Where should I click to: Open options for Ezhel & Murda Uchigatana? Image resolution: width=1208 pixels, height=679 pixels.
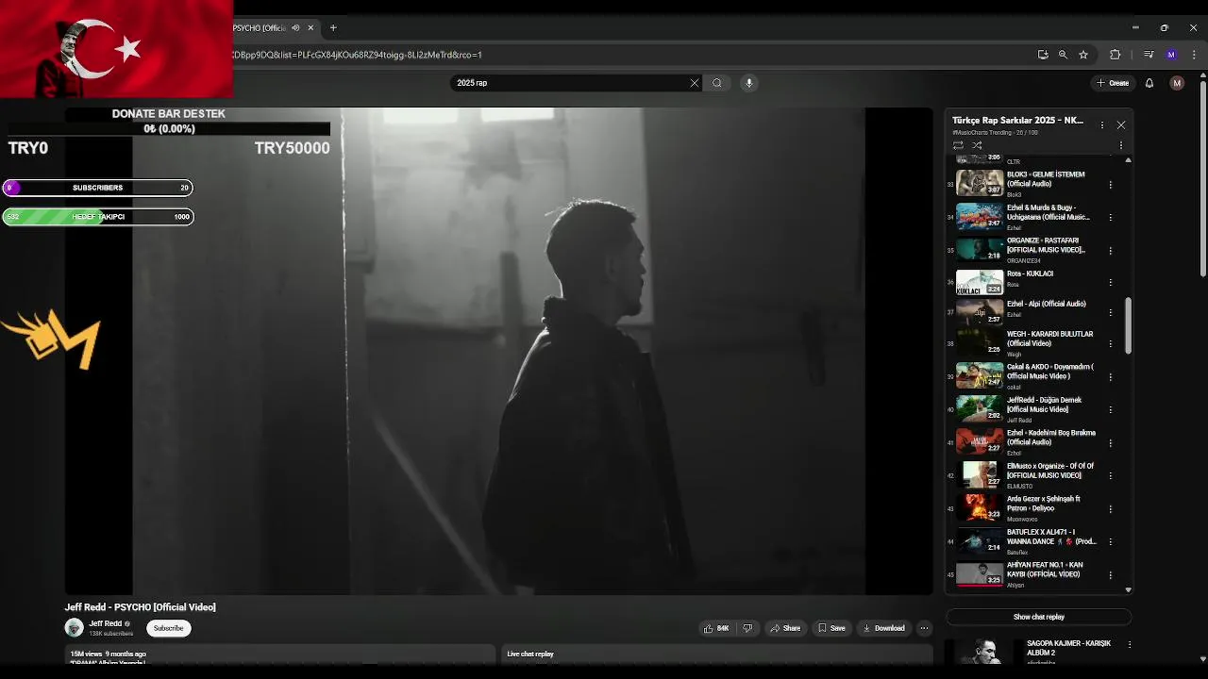click(1110, 217)
